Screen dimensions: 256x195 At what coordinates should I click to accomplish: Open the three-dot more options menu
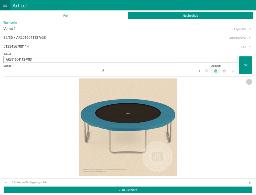250,182
